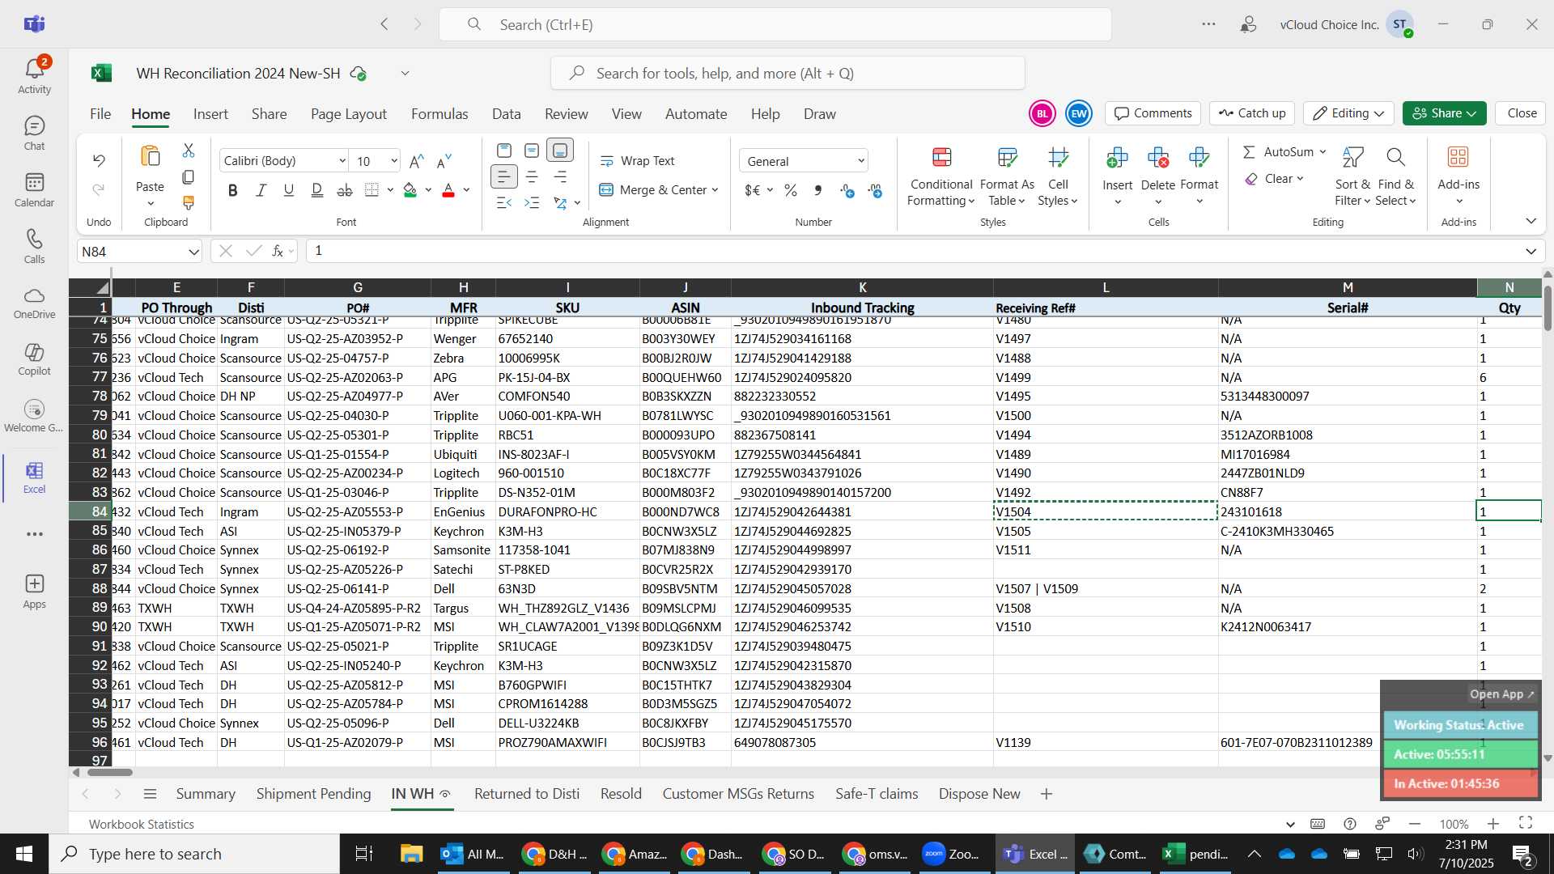Screen dimensions: 1554x874
Task: Switch to the Data ribbon tab
Action: [x=506, y=114]
